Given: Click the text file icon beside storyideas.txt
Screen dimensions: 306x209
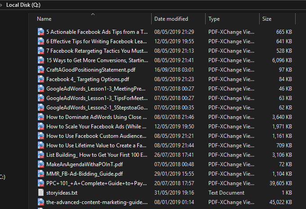Looking at the screenshot, I should [x=41, y=193].
